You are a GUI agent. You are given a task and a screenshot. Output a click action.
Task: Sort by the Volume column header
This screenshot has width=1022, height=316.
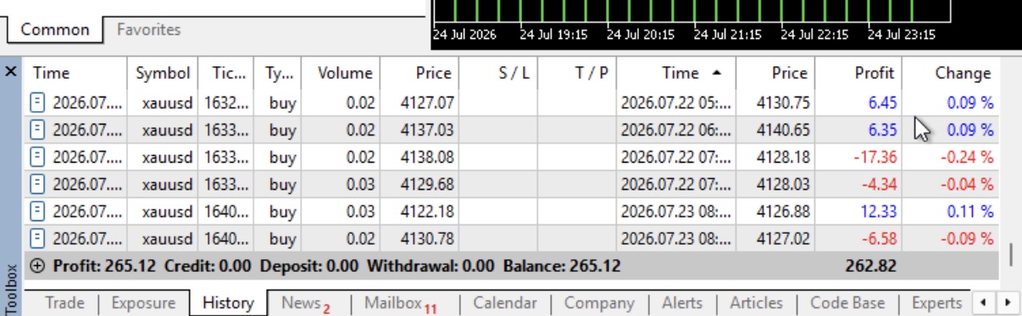coord(341,73)
